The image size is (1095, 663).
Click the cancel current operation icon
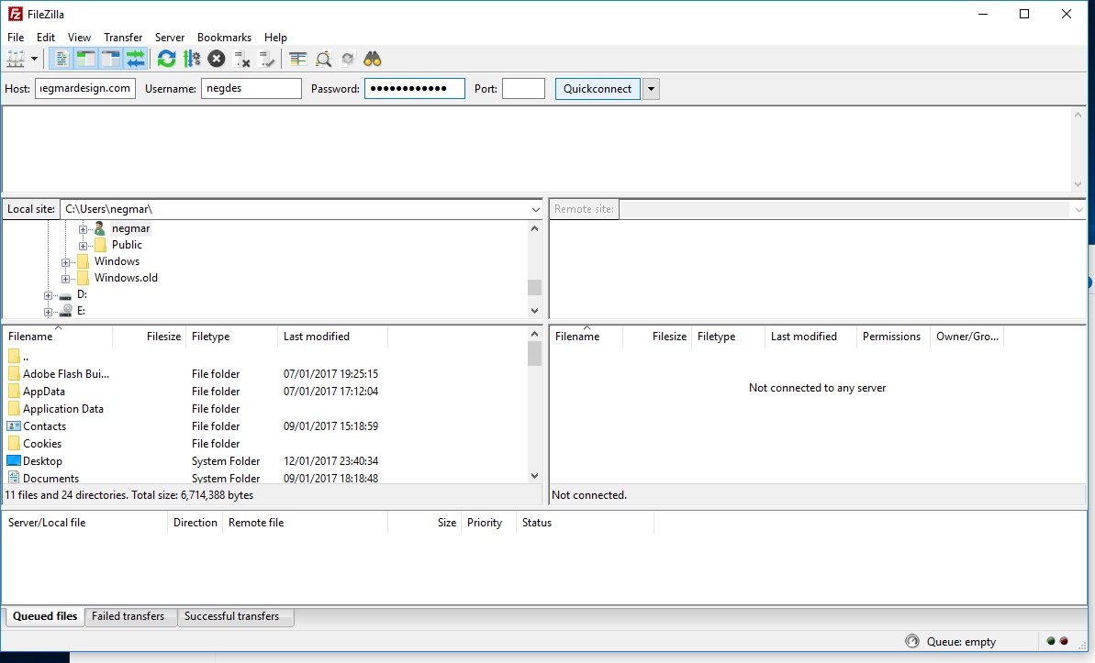point(217,59)
